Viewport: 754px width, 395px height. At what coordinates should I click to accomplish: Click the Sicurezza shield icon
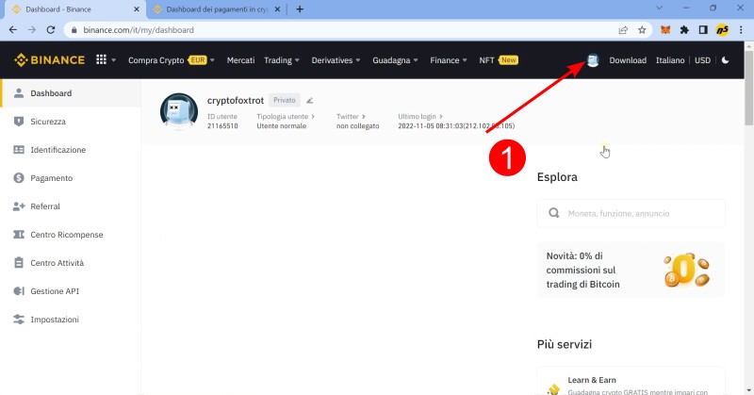click(x=19, y=122)
